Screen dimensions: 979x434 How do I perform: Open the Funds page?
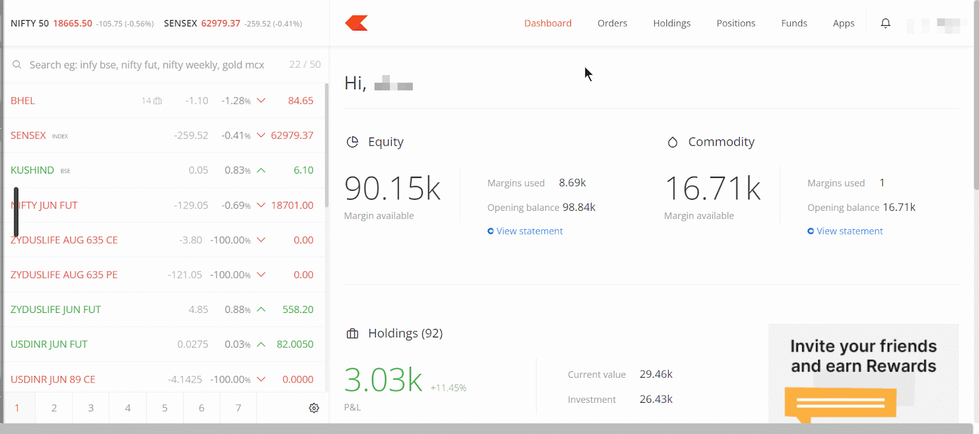794,23
